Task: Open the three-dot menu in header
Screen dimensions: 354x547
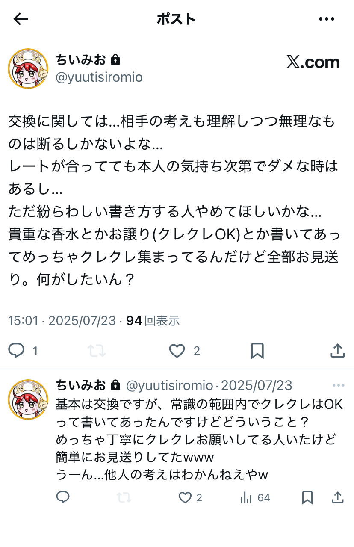Action: tap(327, 19)
